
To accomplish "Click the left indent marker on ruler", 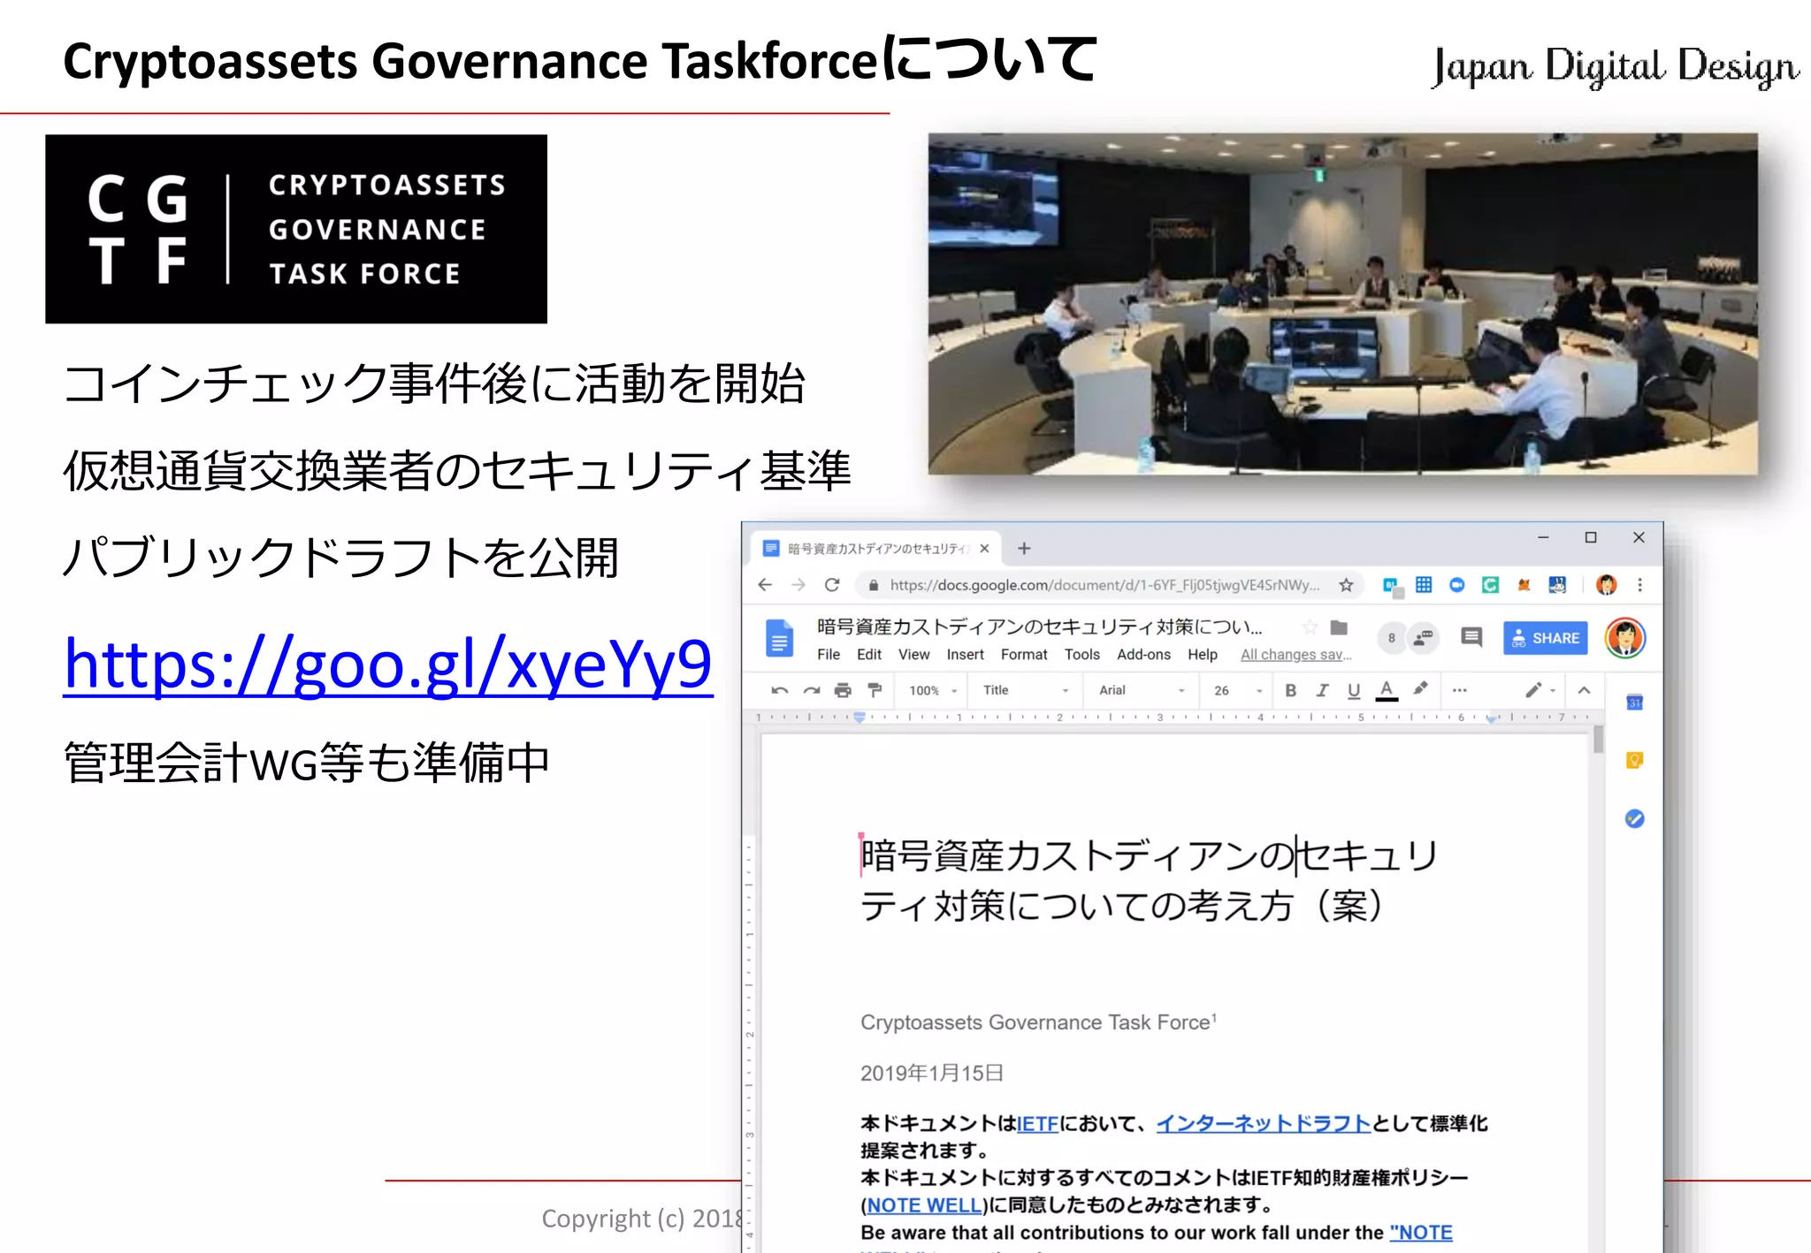I will (860, 718).
